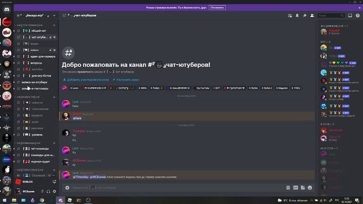The width and height of the screenshot is (363, 204).
Task: Collapse новости category header
Action: click(x=28, y=97)
